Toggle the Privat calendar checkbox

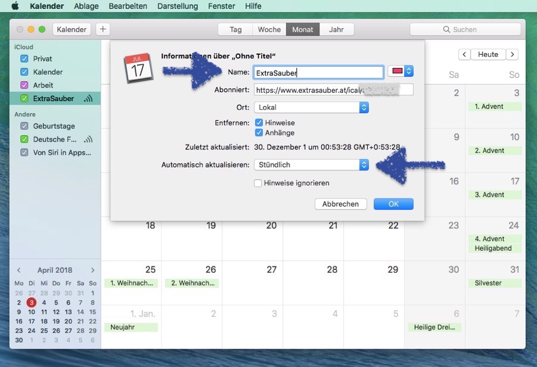click(x=24, y=58)
